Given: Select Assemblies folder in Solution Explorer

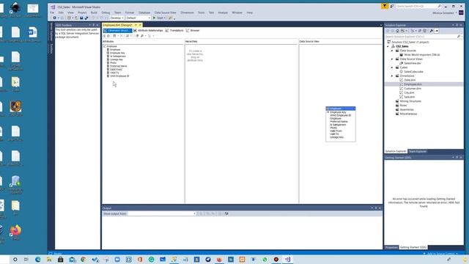Looking at the screenshot, I should pyautogui.click(x=405, y=109).
